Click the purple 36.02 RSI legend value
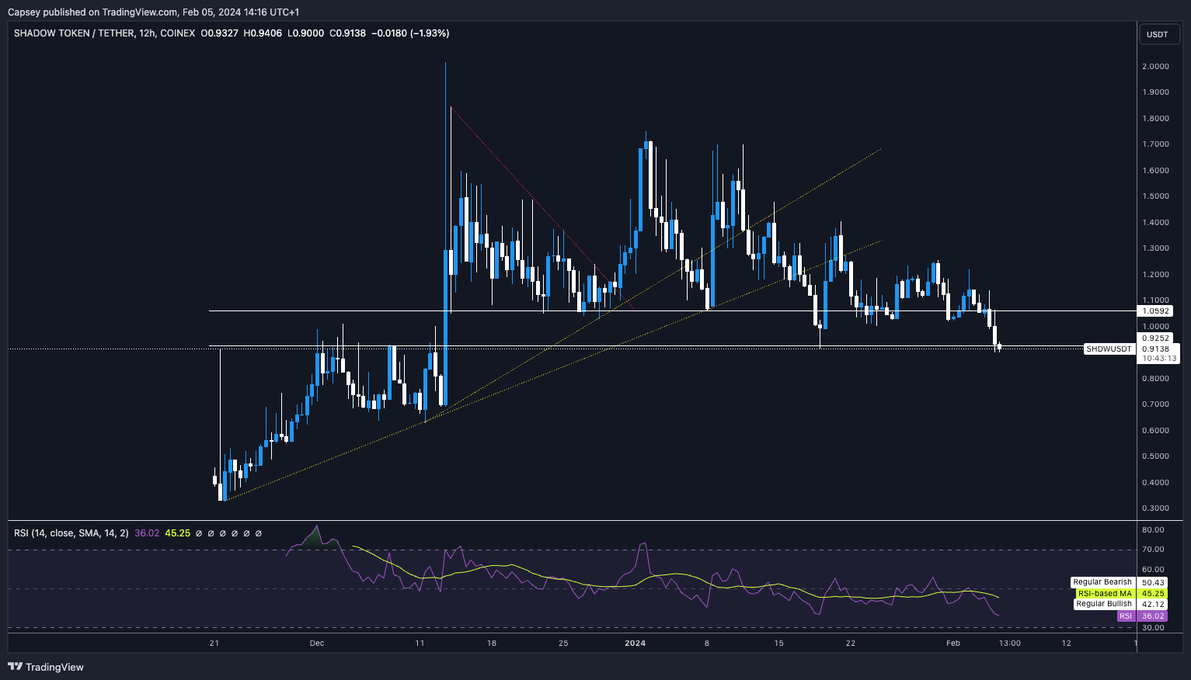 [147, 533]
